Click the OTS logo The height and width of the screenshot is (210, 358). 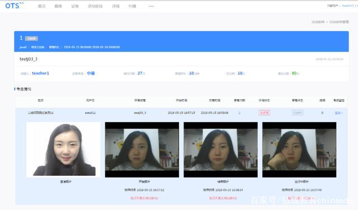pyautogui.click(x=14, y=6)
